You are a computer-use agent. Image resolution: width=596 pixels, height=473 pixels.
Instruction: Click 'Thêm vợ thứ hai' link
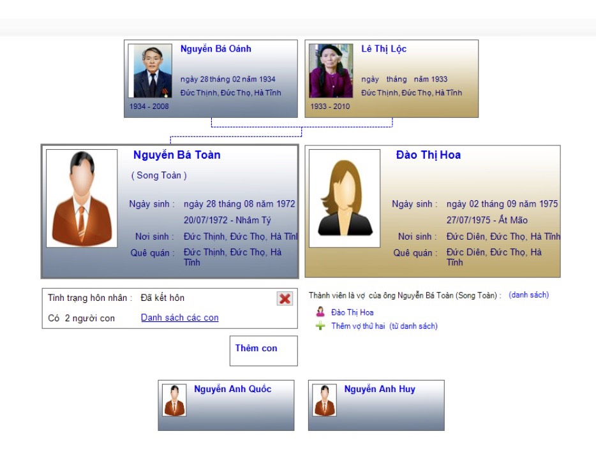[358, 326]
